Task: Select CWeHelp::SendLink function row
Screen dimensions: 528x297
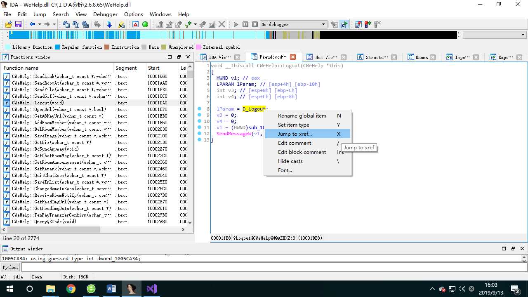Action: click(95, 76)
